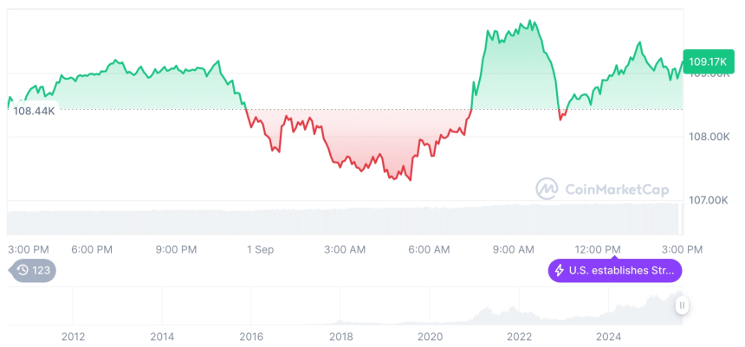
Task: Click the clock history badge showing 123
Action: tap(34, 271)
